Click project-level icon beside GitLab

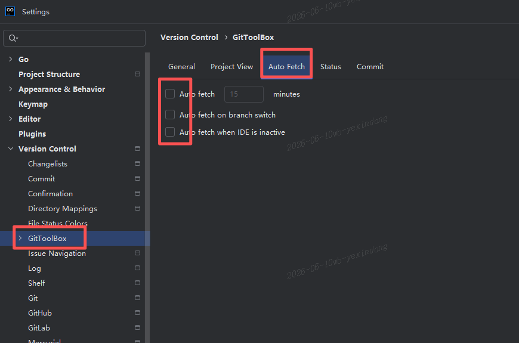coord(137,327)
